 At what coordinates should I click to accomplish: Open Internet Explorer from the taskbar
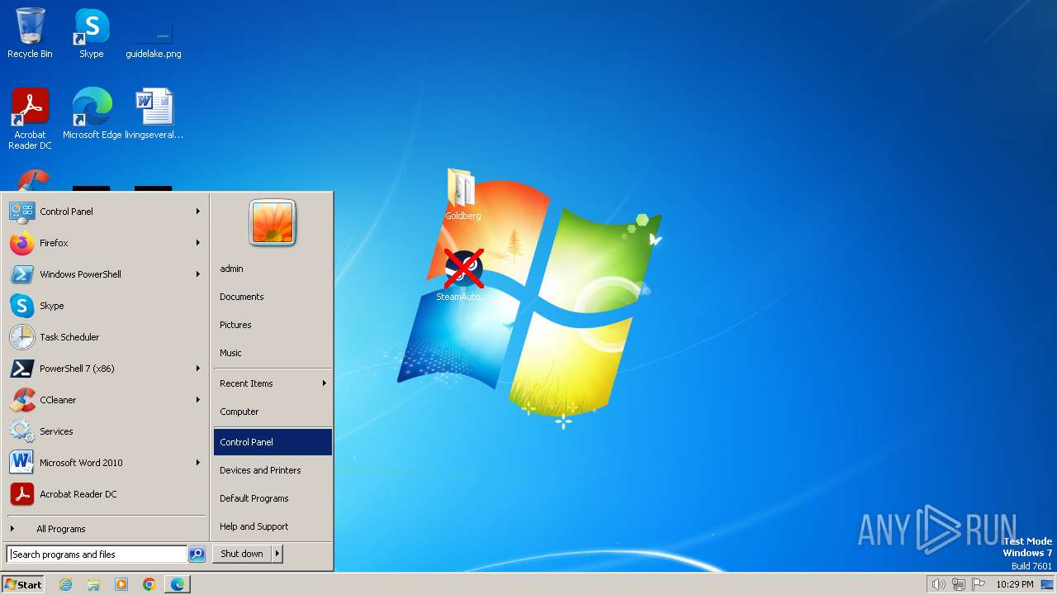(65, 584)
